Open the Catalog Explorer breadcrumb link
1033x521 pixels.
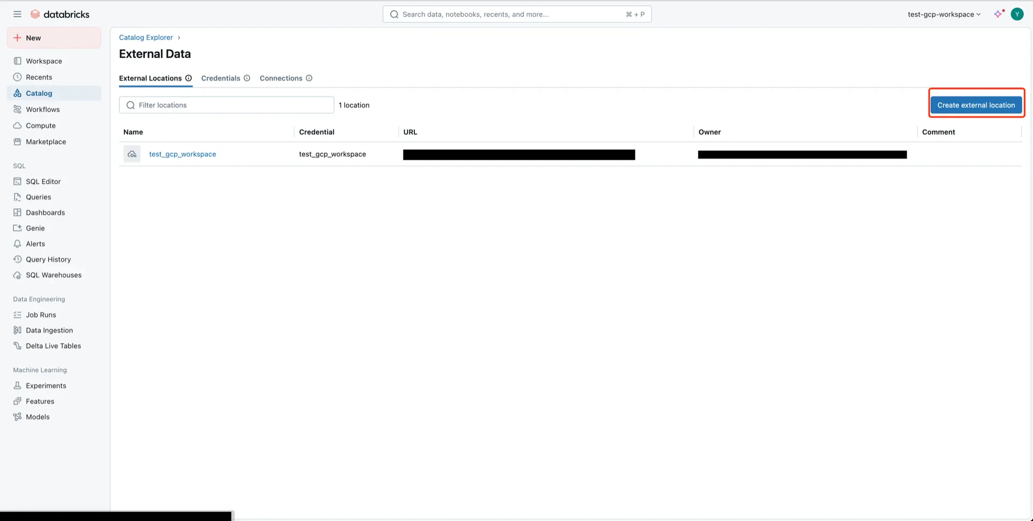tap(146, 38)
